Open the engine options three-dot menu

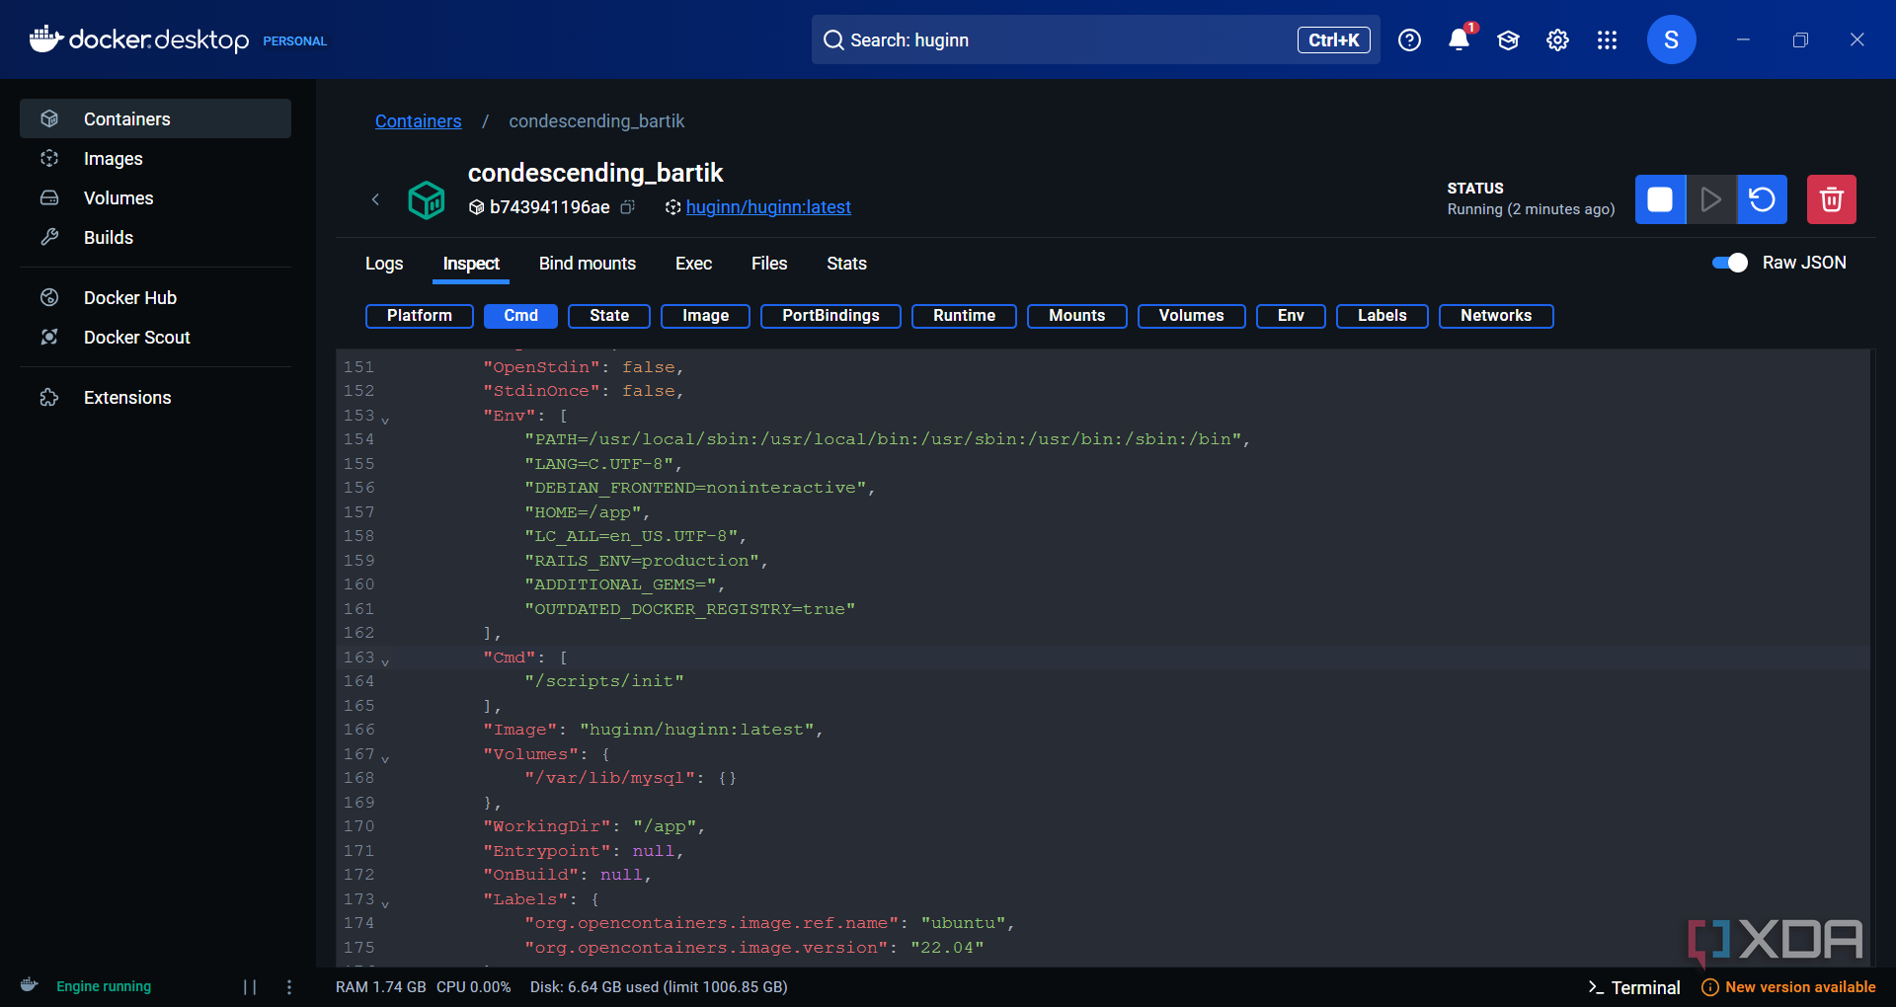289,987
